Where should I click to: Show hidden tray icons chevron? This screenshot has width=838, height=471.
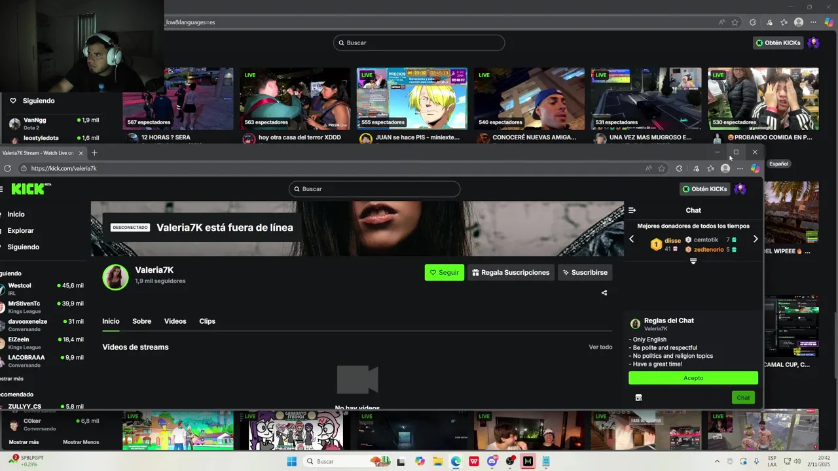[x=716, y=461]
